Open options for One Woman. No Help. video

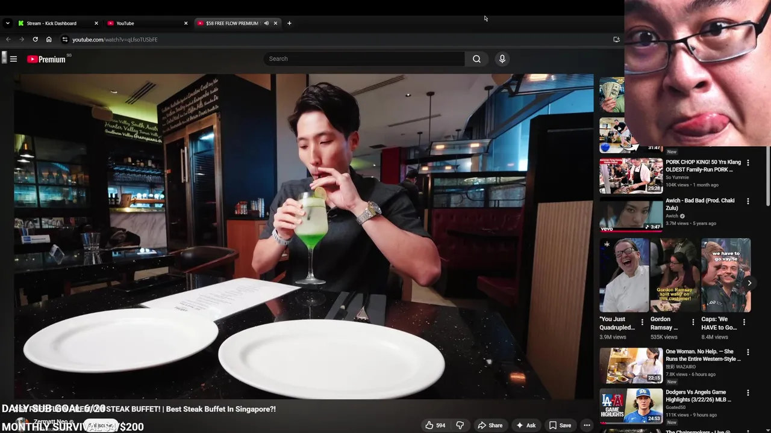pos(748,352)
